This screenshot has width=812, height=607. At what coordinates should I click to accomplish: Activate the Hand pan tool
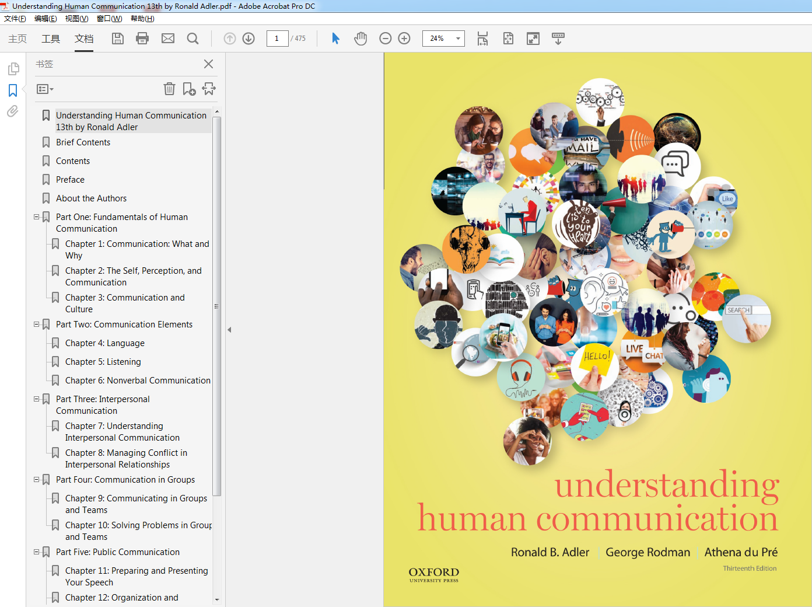[360, 39]
